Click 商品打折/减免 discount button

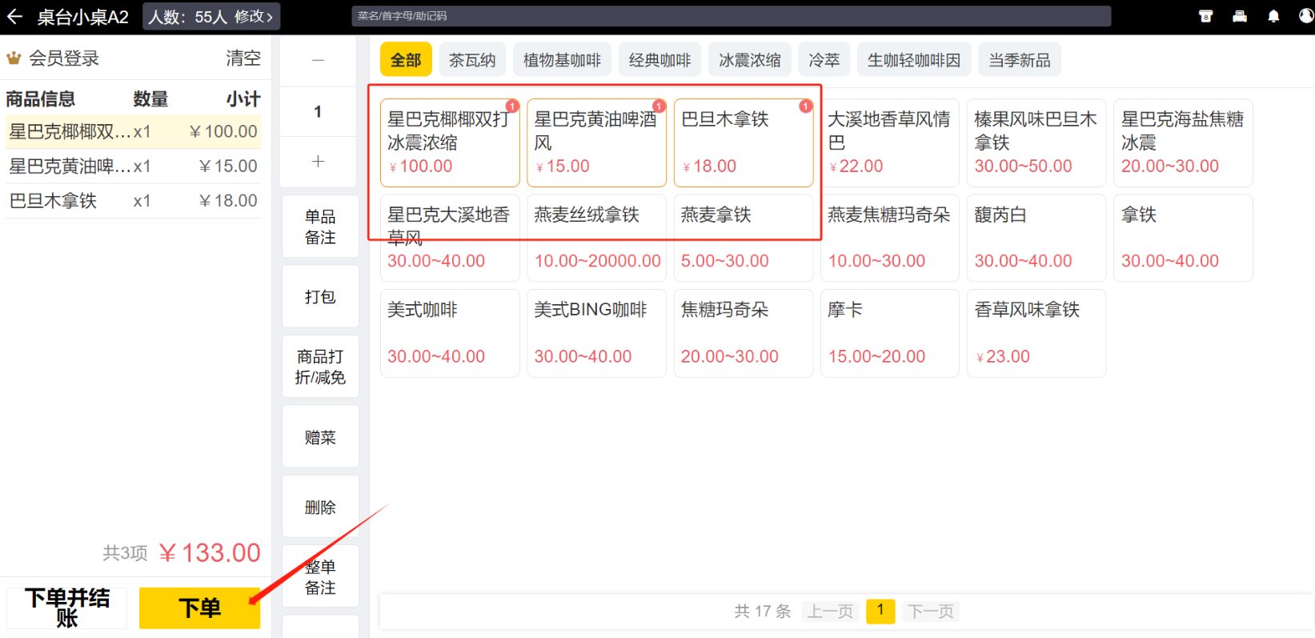[x=320, y=367]
